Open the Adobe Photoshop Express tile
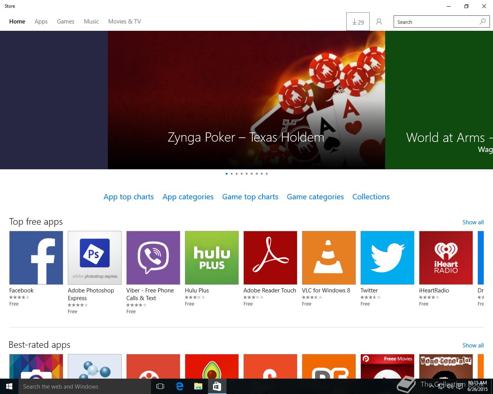Viewport: 493px width, 394px height. tap(95, 258)
